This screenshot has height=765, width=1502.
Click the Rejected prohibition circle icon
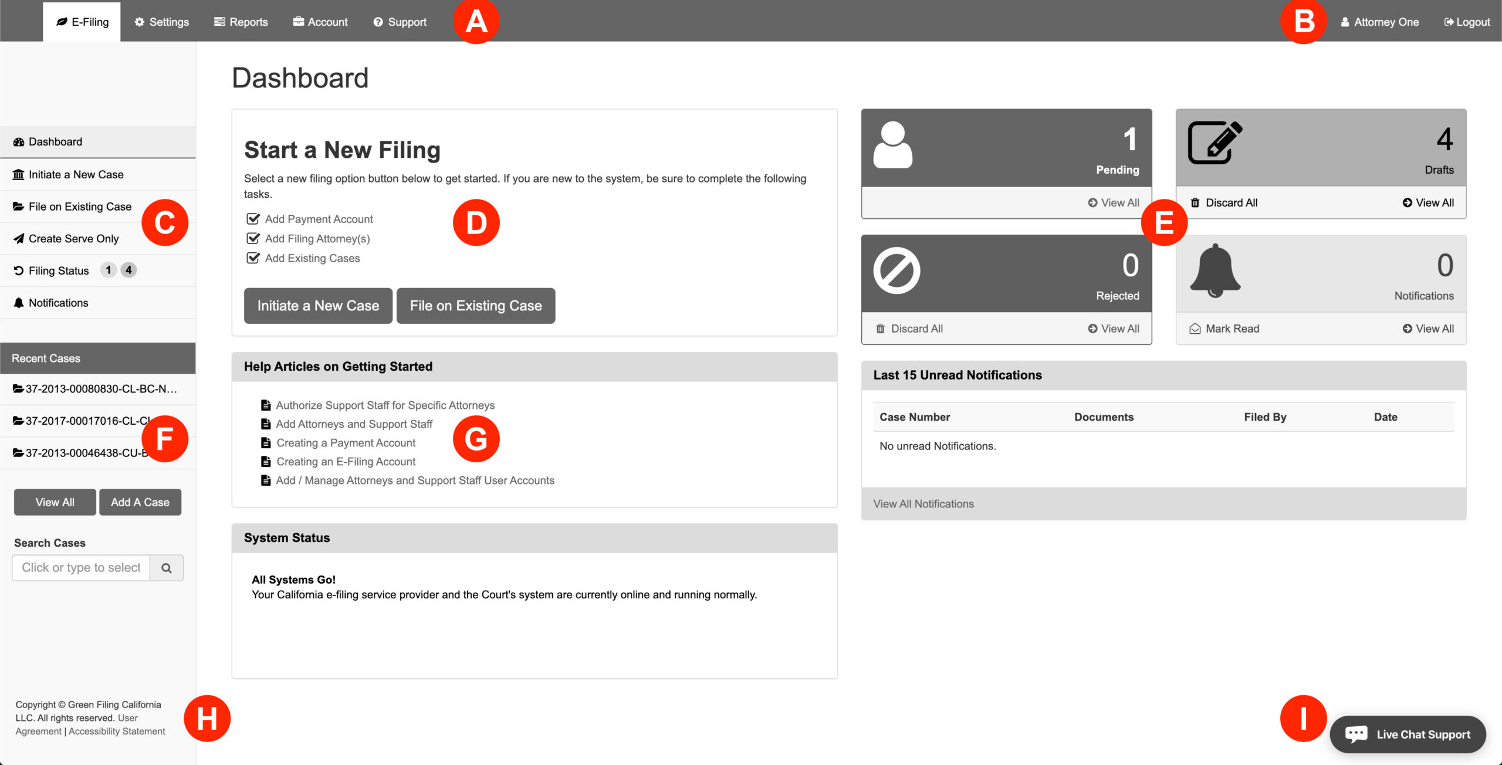pos(896,270)
